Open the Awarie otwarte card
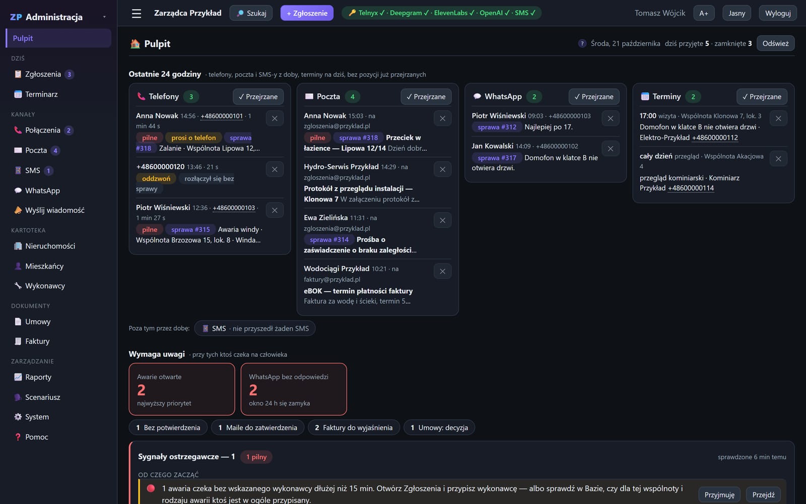This screenshot has height=504, width=806. pos(182,389)
